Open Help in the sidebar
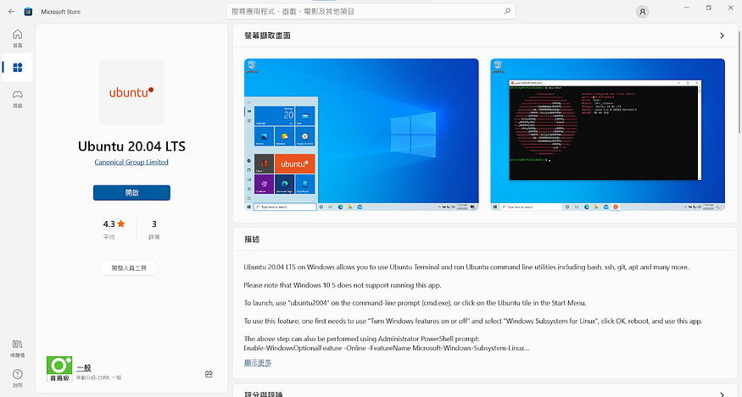This screenshot has height=397, width=742. click(x=18, y=378)
